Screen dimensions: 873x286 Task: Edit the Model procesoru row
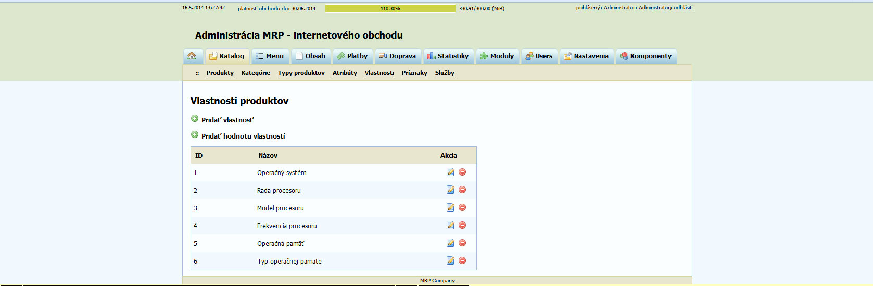coord(450,208)
